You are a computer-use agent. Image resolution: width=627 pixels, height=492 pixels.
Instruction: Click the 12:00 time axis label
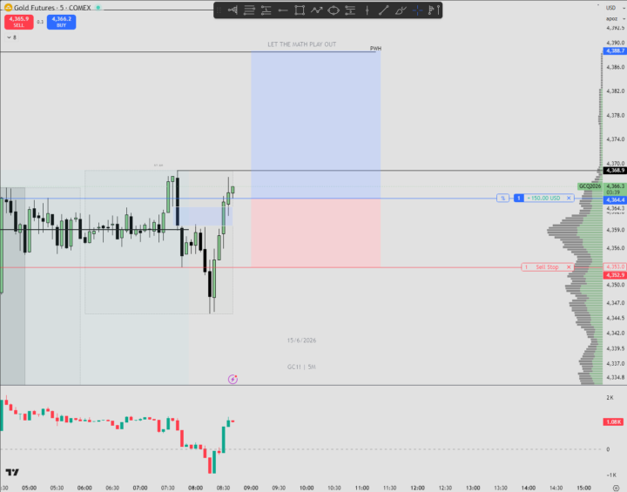point(417,488)
